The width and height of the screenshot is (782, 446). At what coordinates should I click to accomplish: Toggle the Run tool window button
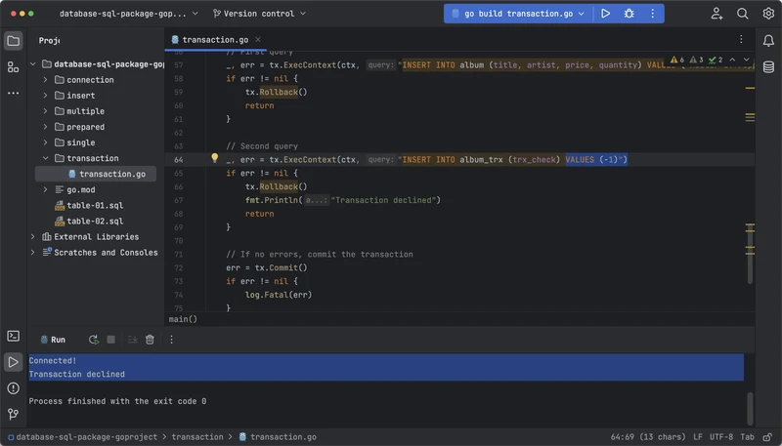[13, 362]
